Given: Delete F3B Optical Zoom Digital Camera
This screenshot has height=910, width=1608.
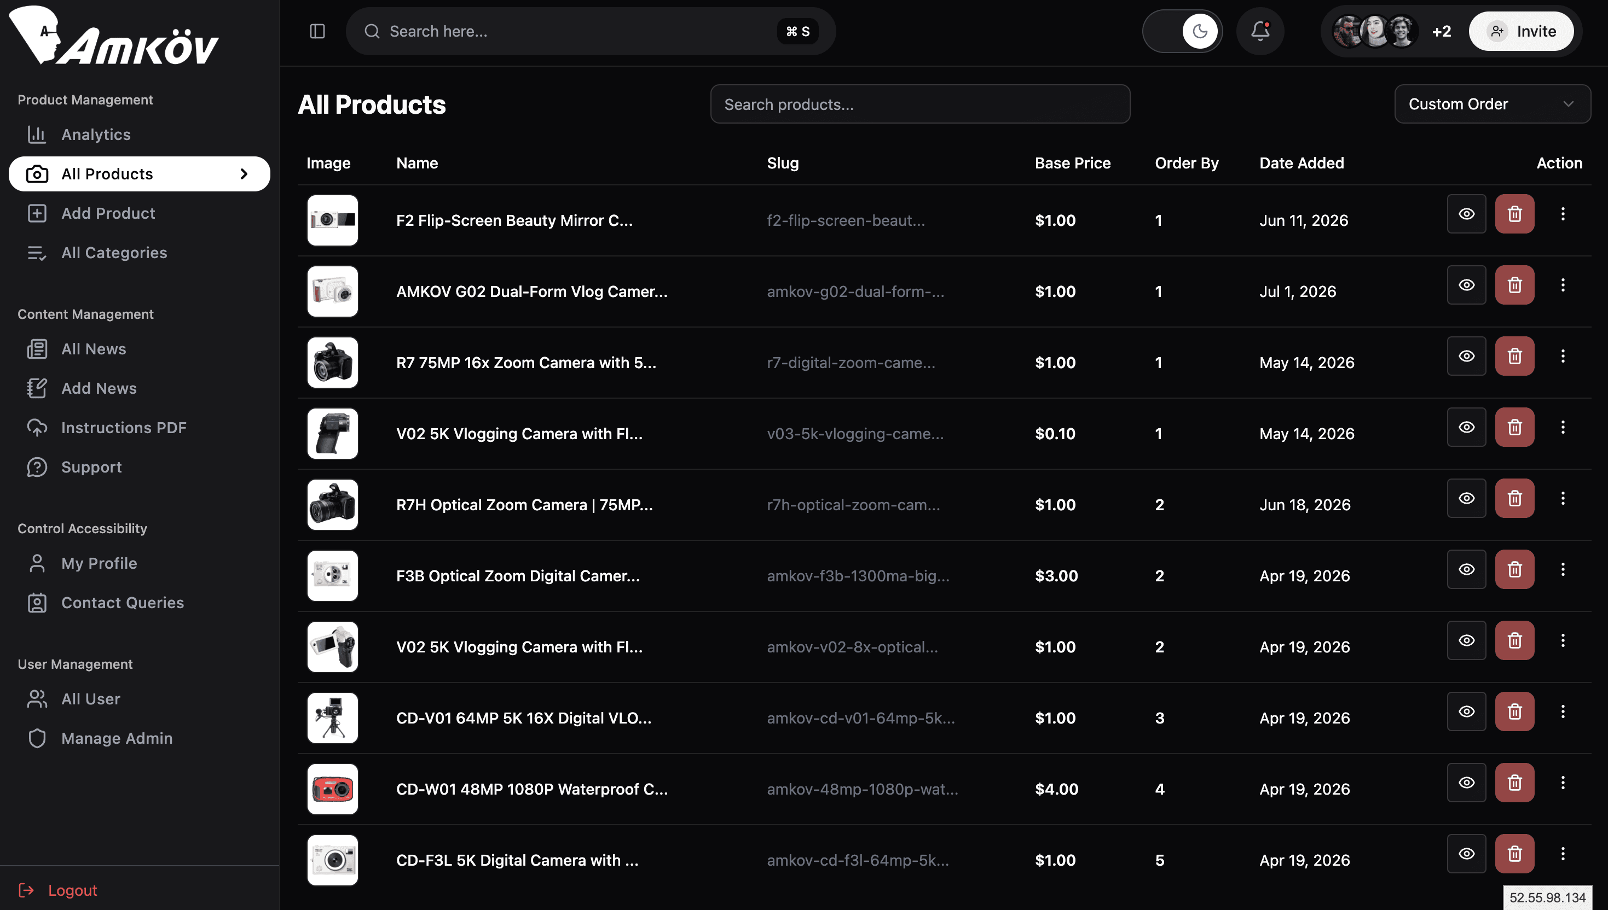Looking at the screenshot, I should coord(1514,570).
